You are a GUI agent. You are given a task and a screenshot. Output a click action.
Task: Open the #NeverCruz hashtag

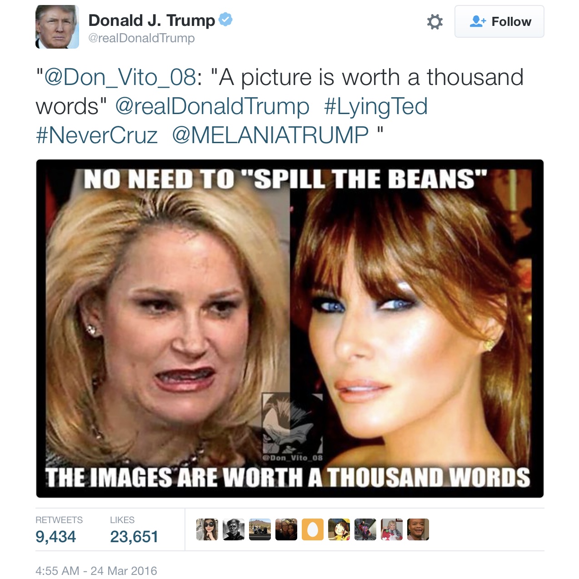[x=97, y=135]
